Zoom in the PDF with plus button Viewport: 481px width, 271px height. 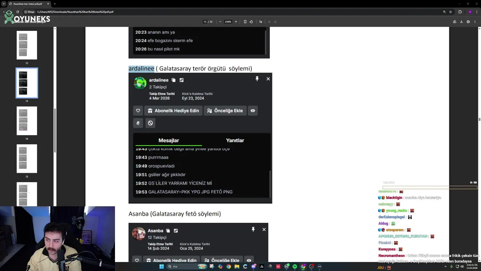click(236, 22)
